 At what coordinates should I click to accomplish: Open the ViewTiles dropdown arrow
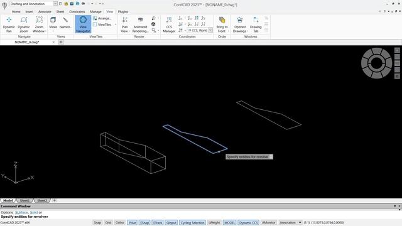[116, 24]
